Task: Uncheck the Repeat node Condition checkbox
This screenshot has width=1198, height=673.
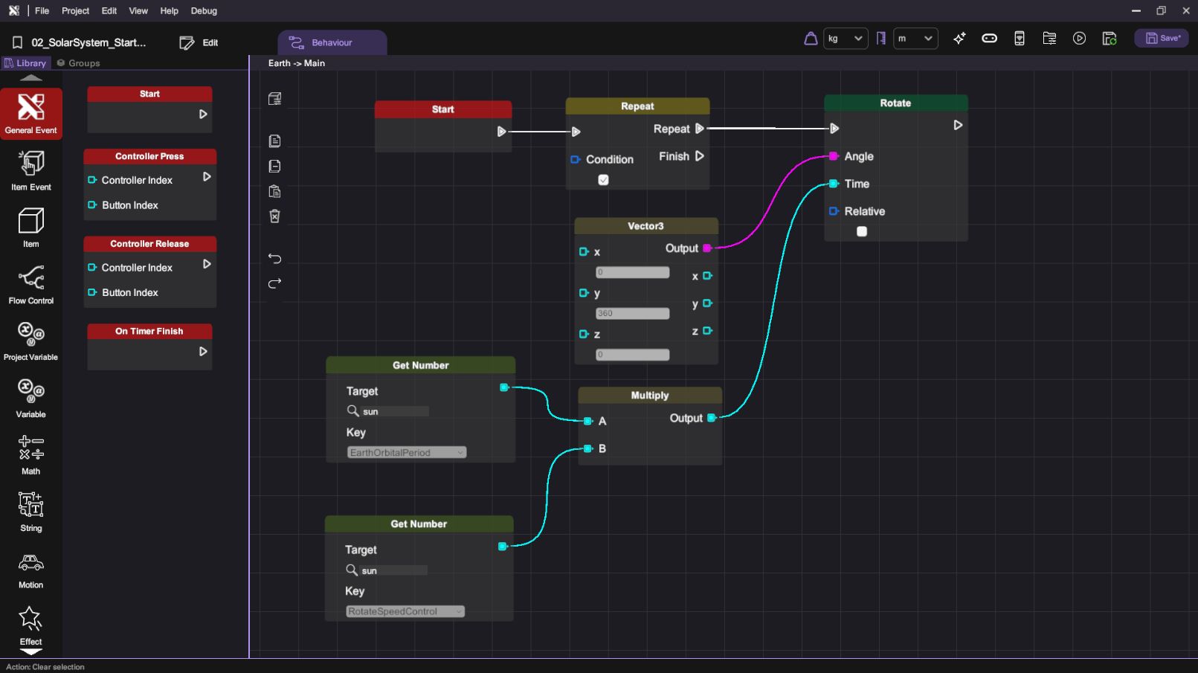Action: tap(603, 180)
